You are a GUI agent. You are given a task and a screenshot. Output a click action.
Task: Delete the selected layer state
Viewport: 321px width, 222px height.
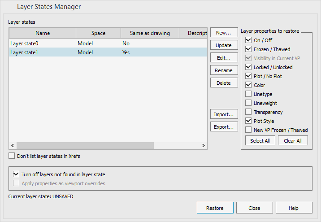pyautogui.click(x=224, y=83)
